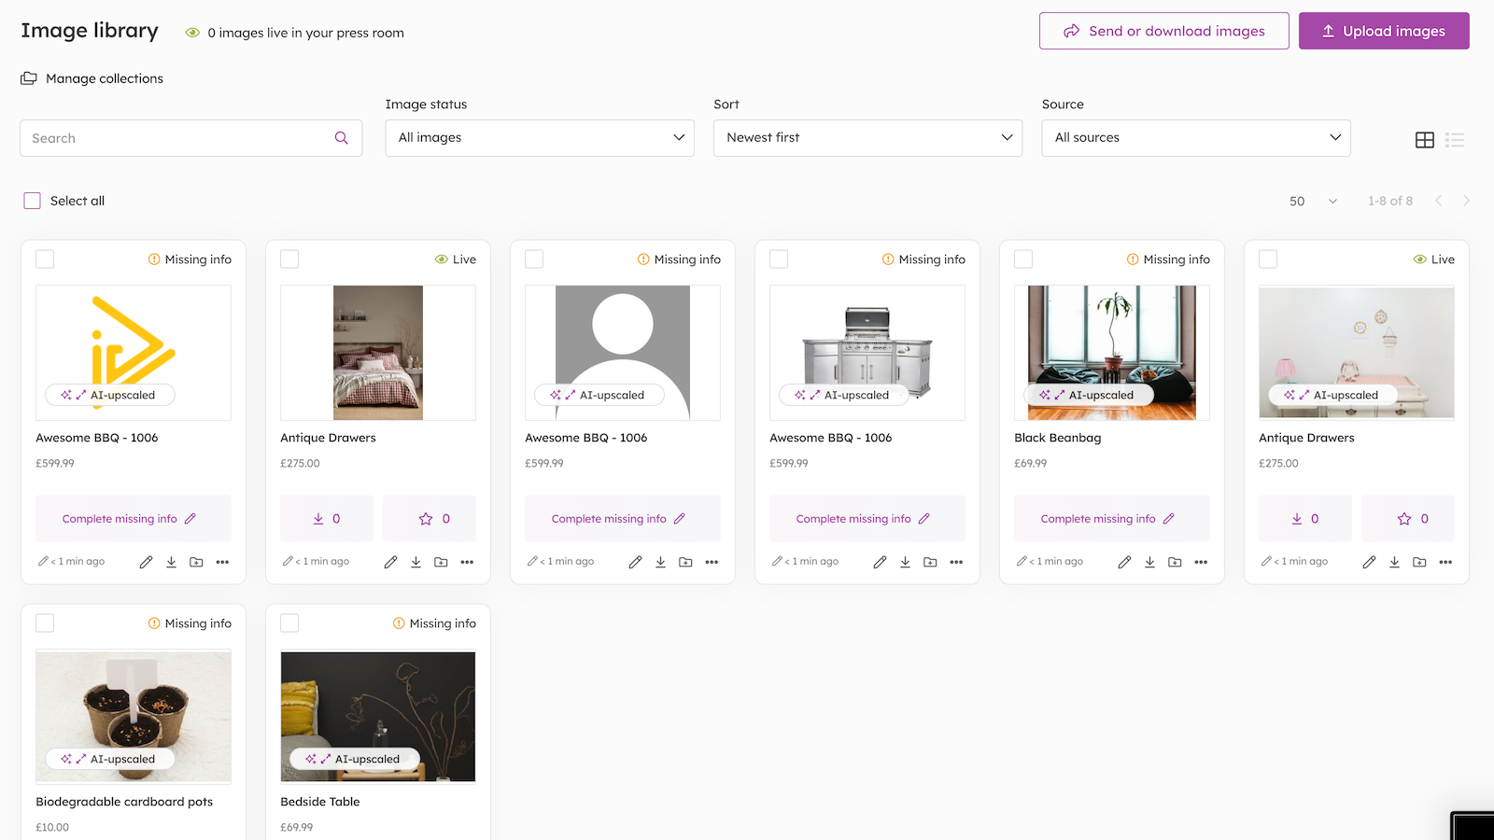
Task: Open more options for grill BBQ image
Action: pyautogui.click(x=956, y=562)
